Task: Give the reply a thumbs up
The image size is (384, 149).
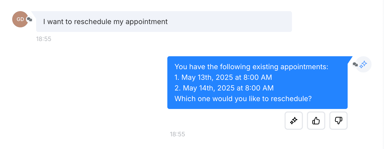Action: [x=316, y=121]
